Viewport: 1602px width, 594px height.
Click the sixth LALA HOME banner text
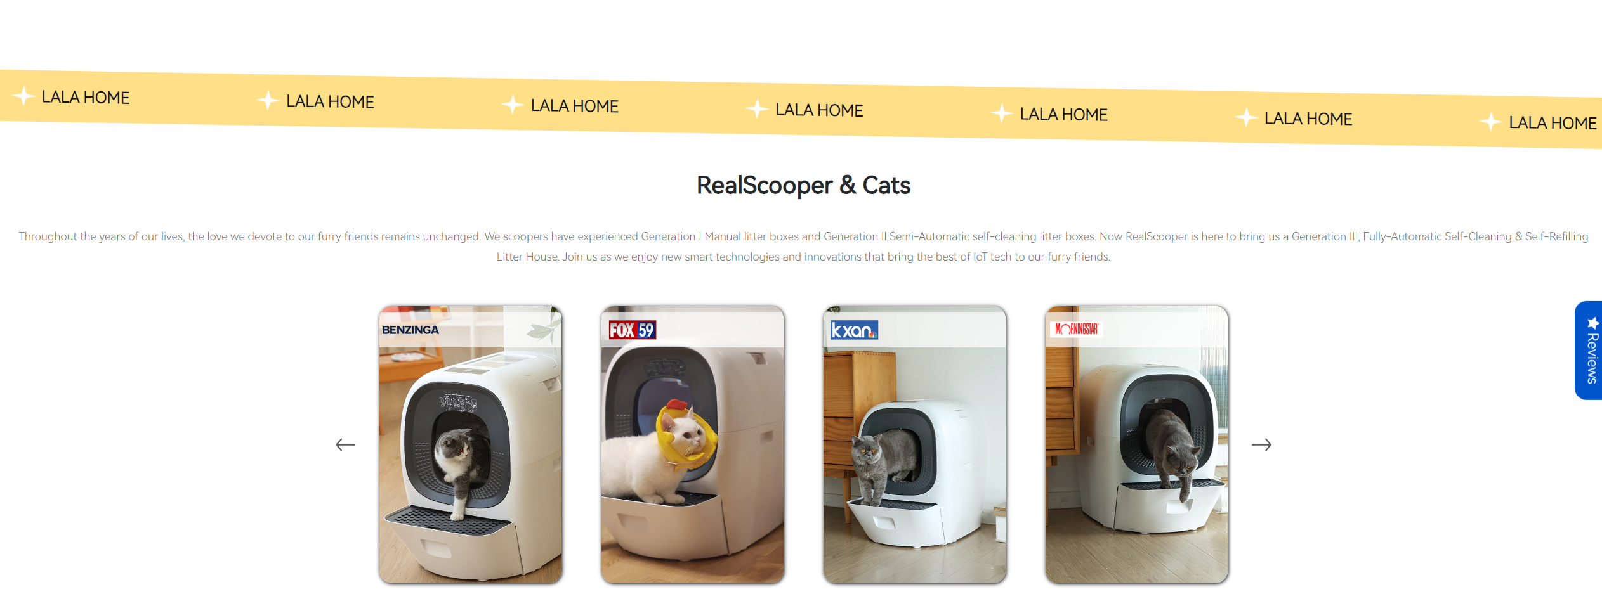pyautogui.click(x=1308, y=119)
